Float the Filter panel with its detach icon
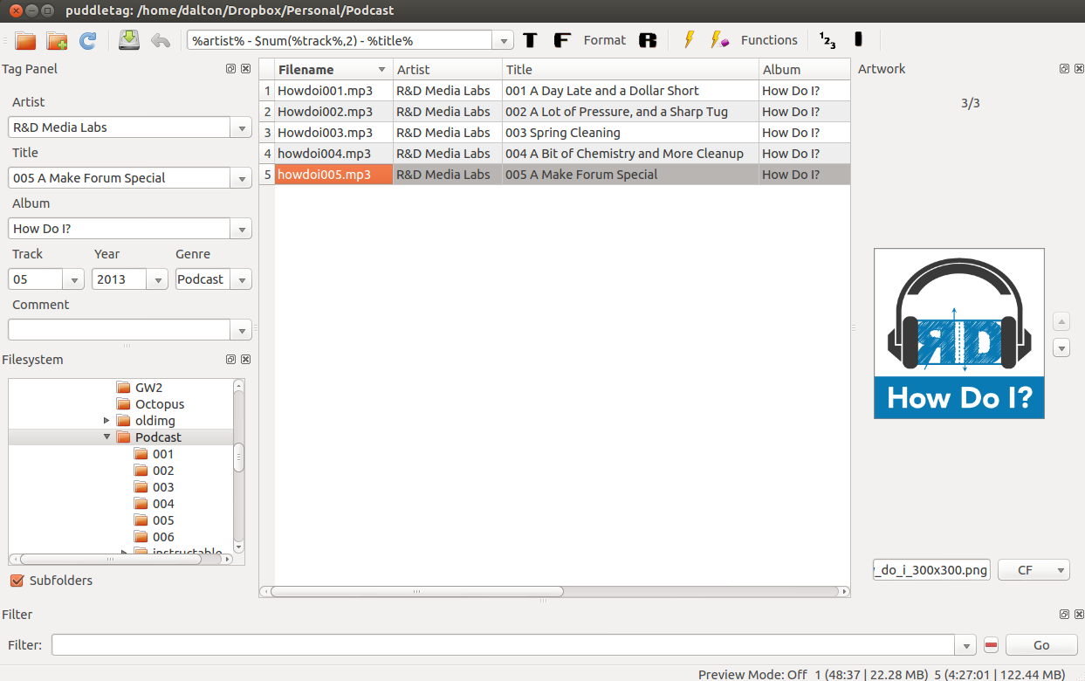 click(x=1064, y=615)
